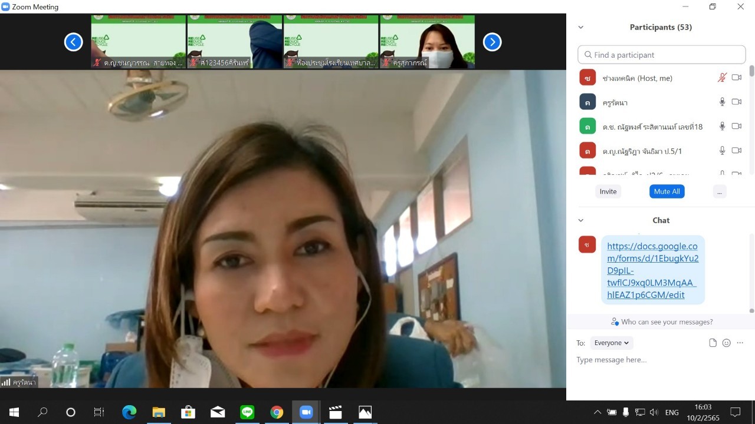The width and height of the screenshot is (755, 424).
Task: Show previous video thumbnails with left arrow
Action: [x=73, y=42]
